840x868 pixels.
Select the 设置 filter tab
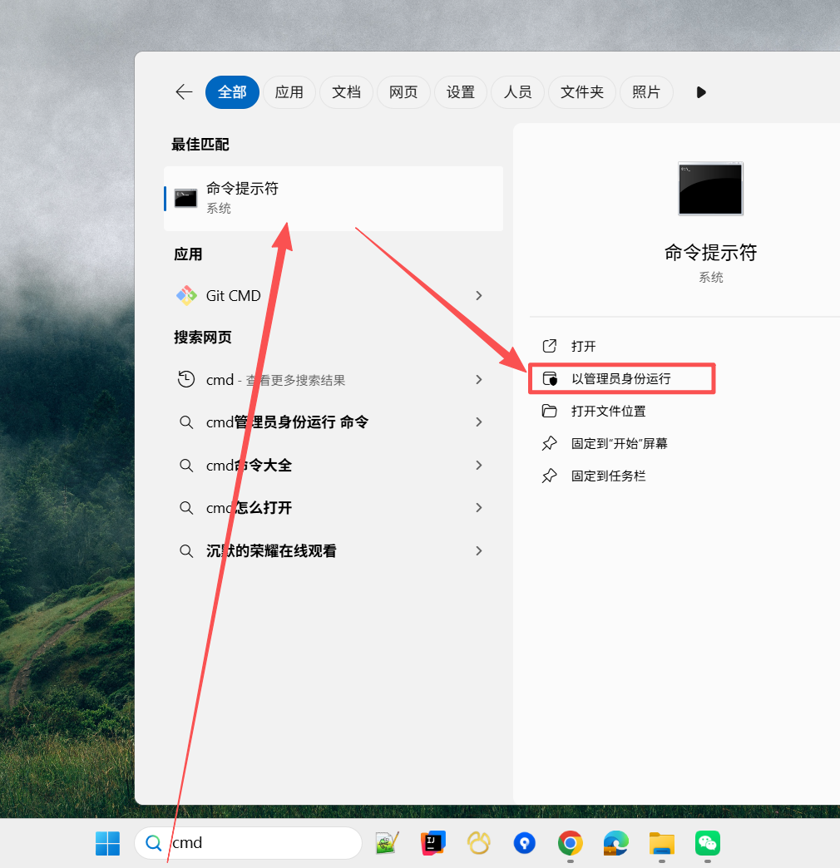461,92
